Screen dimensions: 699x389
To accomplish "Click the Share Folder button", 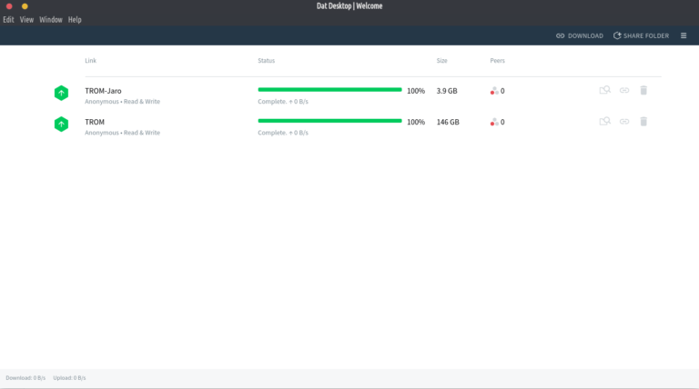I will (x=641, y=35).
